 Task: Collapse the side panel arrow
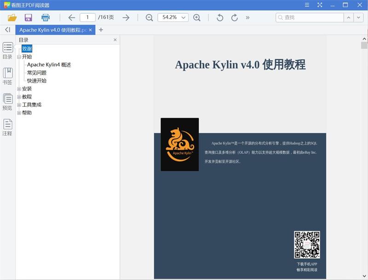(x=7, y=29)
